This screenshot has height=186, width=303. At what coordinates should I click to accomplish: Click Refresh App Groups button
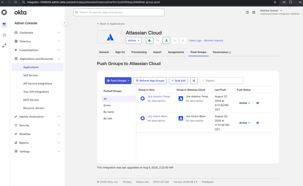tap(150, 81)
